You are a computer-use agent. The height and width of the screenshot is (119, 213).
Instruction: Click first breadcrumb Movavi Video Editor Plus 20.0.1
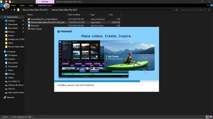[36, 10]
